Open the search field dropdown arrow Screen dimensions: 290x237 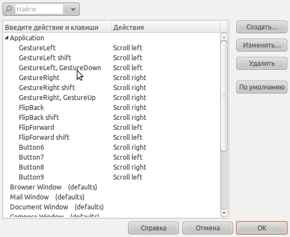point(73,9)
